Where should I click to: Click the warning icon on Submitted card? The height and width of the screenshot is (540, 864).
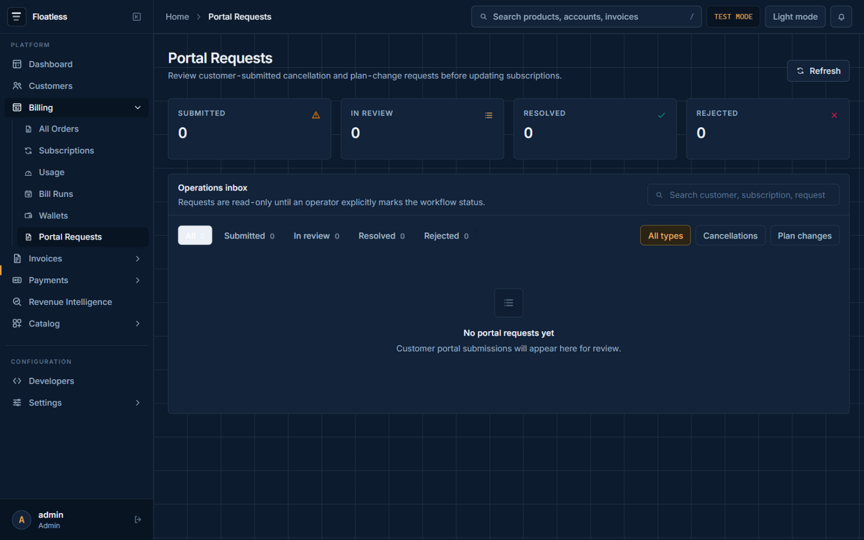click(x=316, y=115)
